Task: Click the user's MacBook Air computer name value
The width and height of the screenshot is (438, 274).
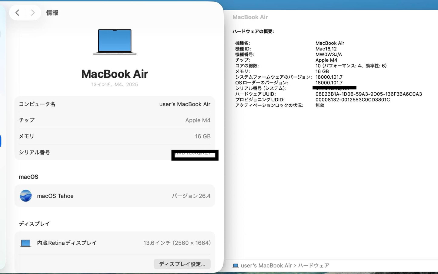Action: (x=185, y=104)
